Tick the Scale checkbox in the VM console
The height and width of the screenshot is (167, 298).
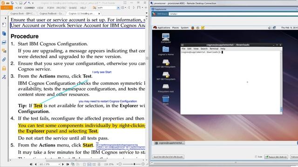(x=256, y=157)
